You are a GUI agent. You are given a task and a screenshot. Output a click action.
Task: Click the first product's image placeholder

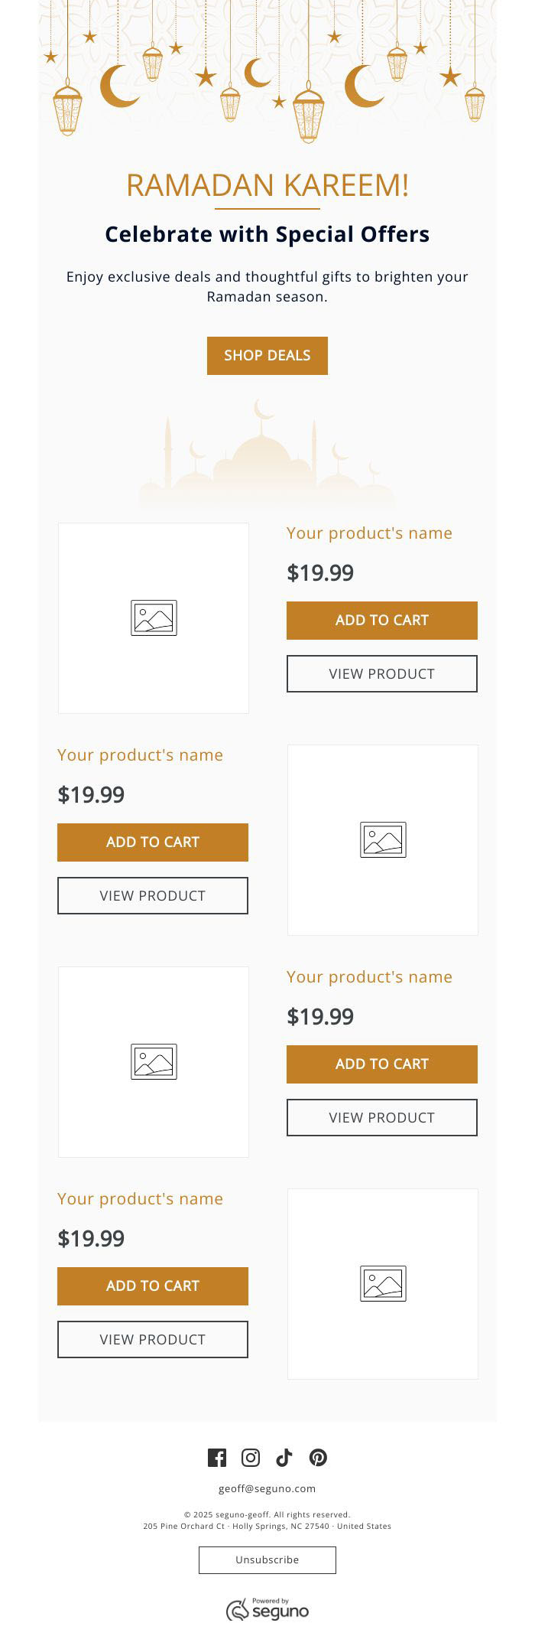coord(154,618)
